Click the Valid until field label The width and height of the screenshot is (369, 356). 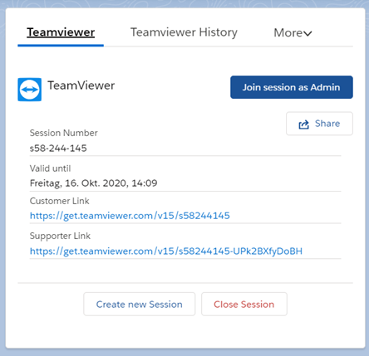50,168
